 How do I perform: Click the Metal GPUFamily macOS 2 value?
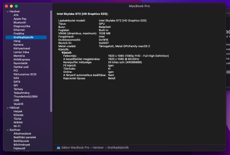point(124,46)
